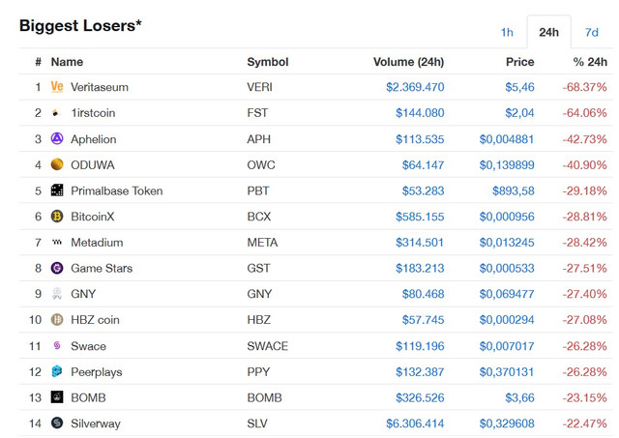This screenshot has width=619, height=438.
Task: Click the Symbol column header
Action: (268, 62)
